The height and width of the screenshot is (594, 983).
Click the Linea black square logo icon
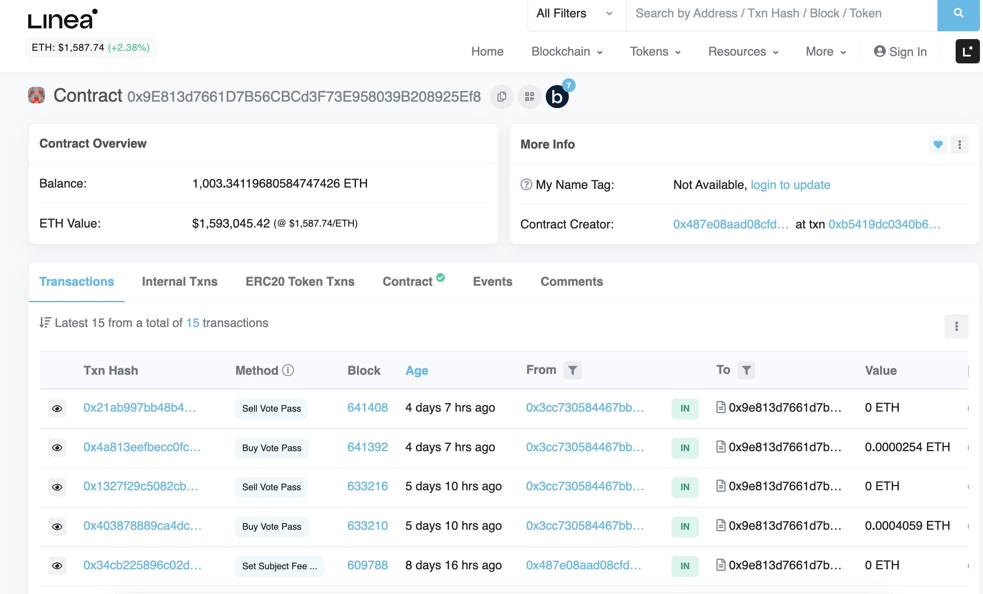pos(967,51)
